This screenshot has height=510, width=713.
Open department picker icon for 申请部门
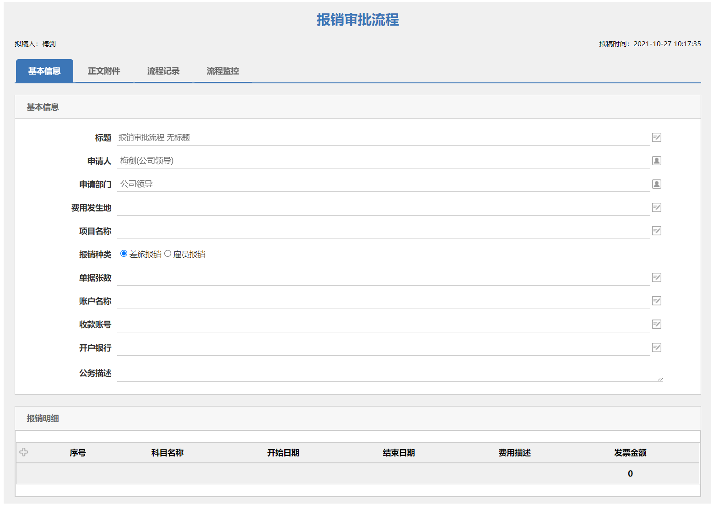click(x=656, y=184)
